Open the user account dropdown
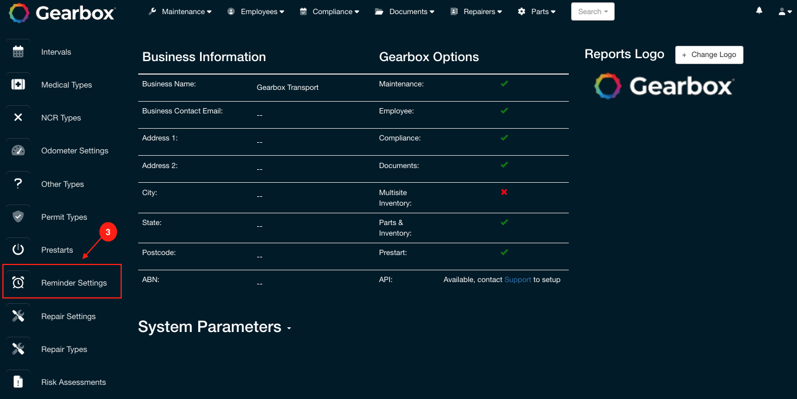The image size is (797, 399). 785,11
